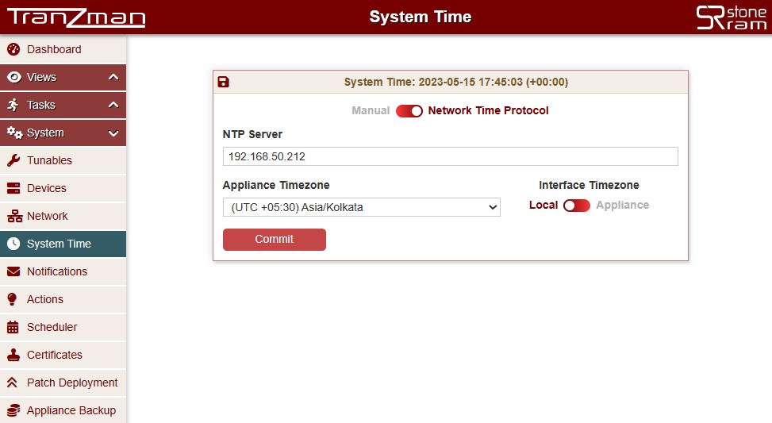Click the save floppy disk icon
Image resolution: width=772 pixels, height=423 pixels.
click(223, 82)
